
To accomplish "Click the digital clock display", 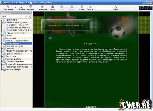I will pyautogui.click(x=145, y=8).
